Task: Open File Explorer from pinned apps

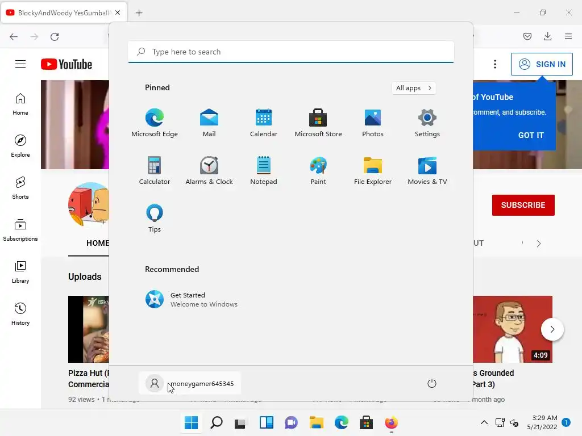Action: pos(373,171)
